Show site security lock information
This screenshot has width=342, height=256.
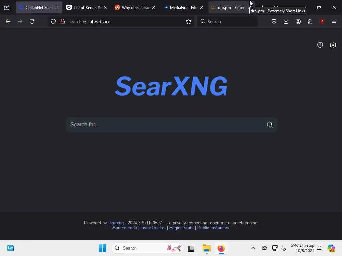tap(63, 22)
